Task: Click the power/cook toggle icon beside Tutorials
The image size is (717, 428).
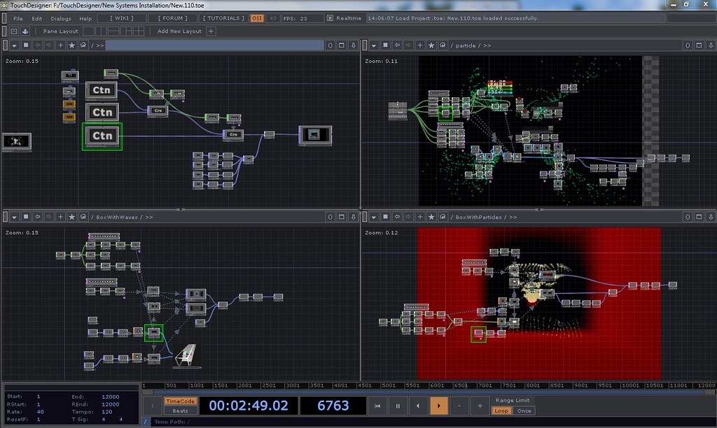Action: 258,17
